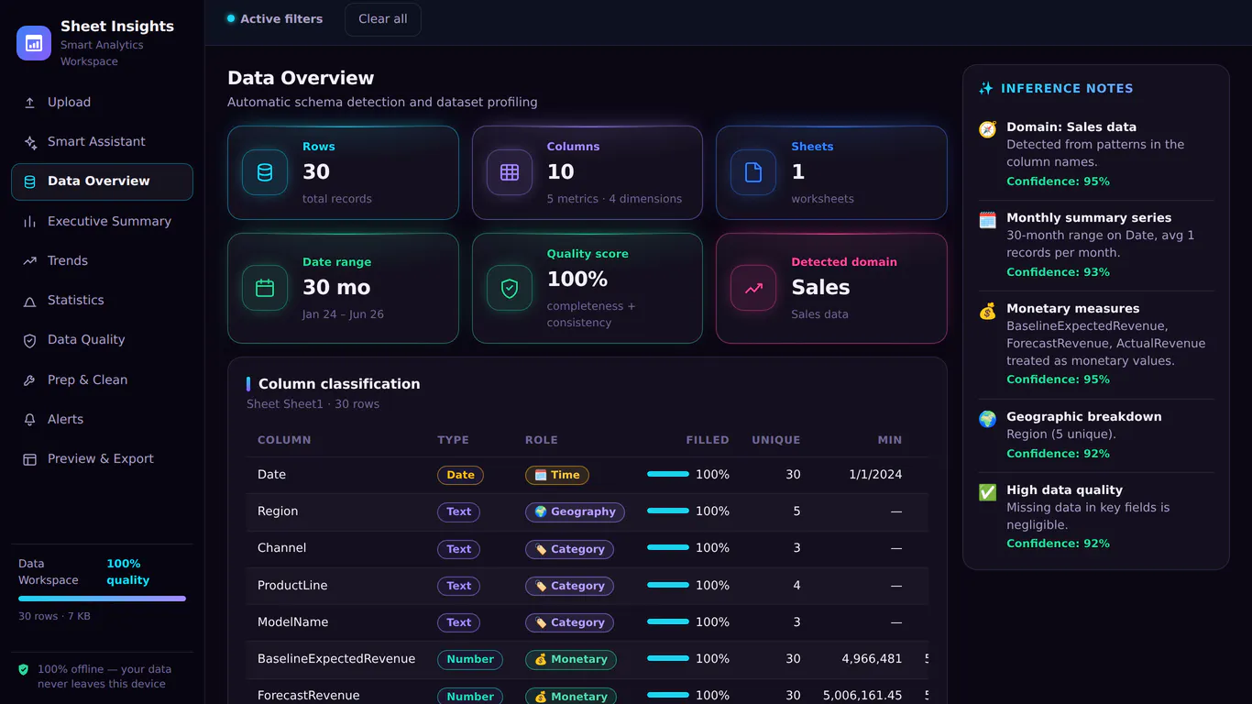Click the Confidence: 93% text
The width and height of the screenshot is (1252, 704).
[x=1058, y=272]
